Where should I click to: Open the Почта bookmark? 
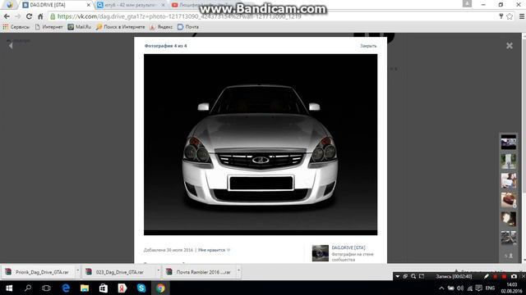coord(188,27)
